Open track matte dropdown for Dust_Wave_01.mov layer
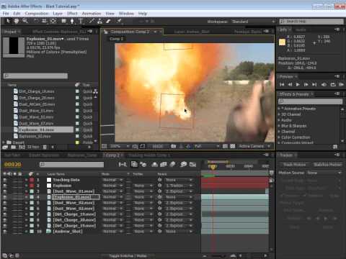 coord(143,191)
